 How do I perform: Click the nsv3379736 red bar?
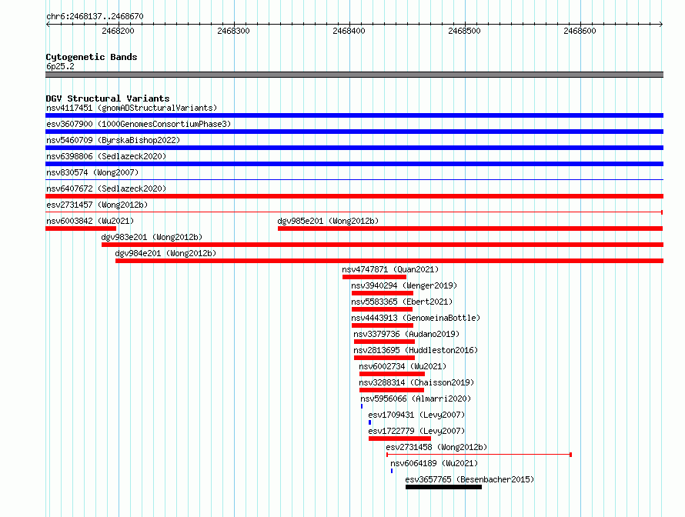(384, 342)
